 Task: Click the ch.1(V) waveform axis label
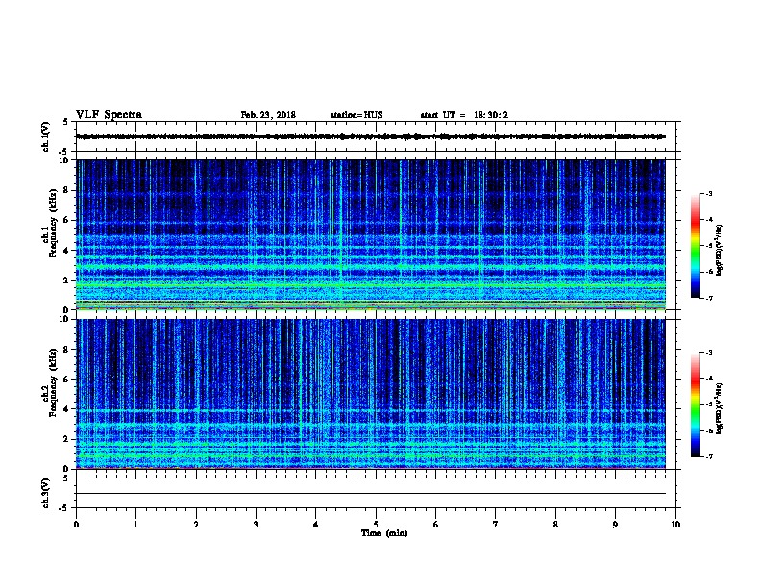[x=46, y=136]
